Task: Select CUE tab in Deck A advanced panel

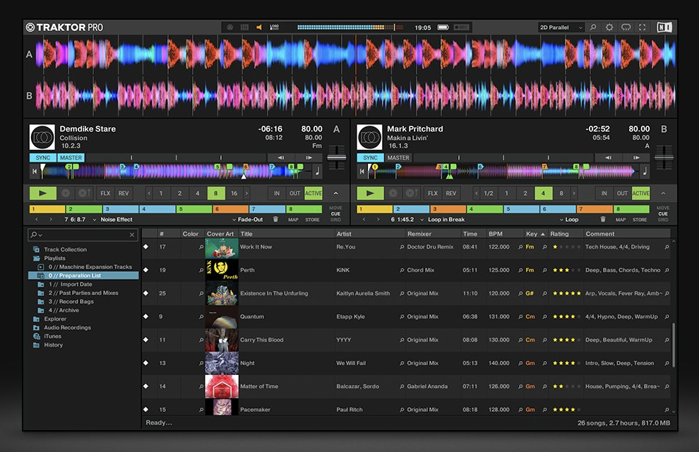Action: [x=335, y=214]
